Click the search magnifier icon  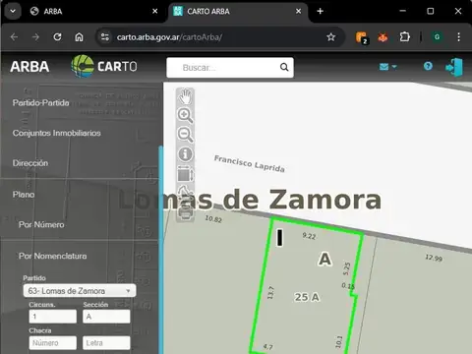pyautogui.click(x=284, y=68)
